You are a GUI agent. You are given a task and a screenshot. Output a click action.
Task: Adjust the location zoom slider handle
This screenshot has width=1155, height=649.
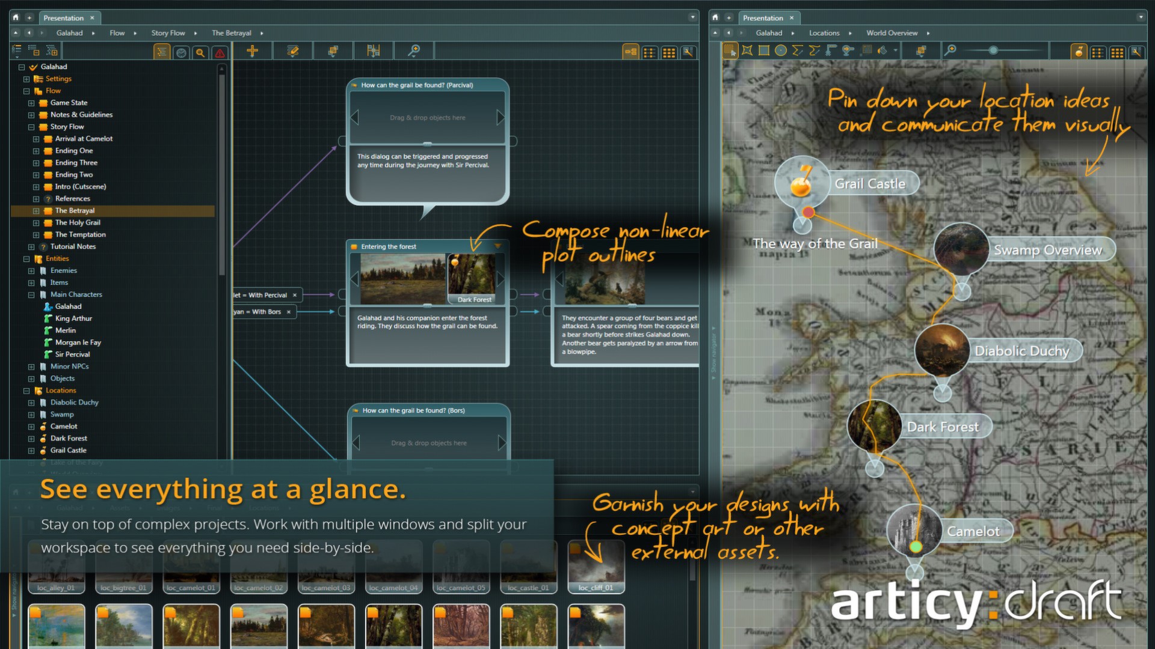click(x=993, y=50)
